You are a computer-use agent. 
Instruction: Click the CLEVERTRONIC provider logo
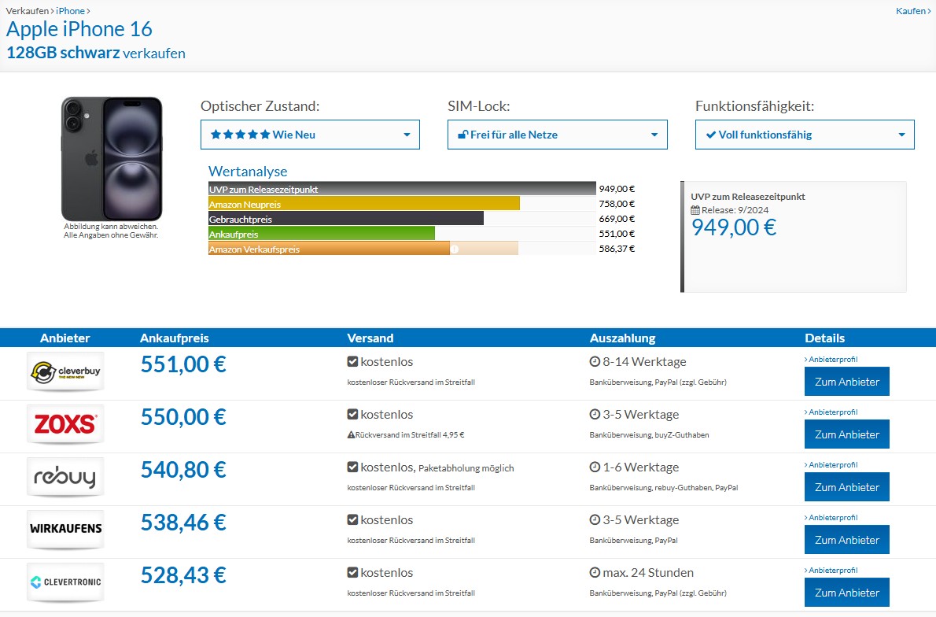click(65, 582)
